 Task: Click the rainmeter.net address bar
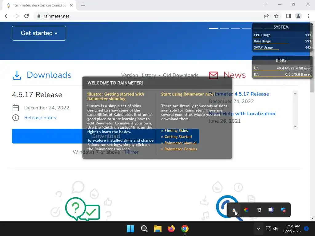tap(149, 16)
